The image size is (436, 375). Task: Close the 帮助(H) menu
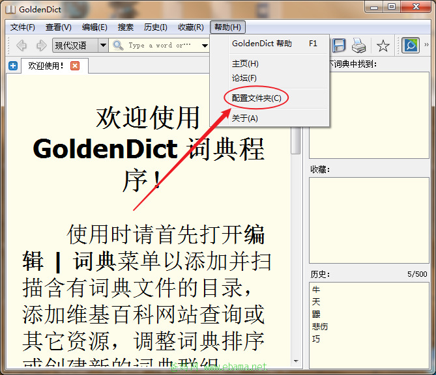coord(227,27)
